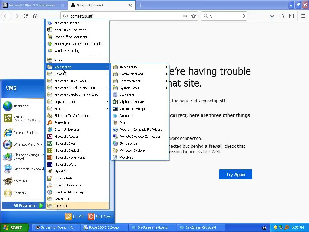Click Open Office Document
This screenshot has width=309, height=232.
(x=77, y=37)
